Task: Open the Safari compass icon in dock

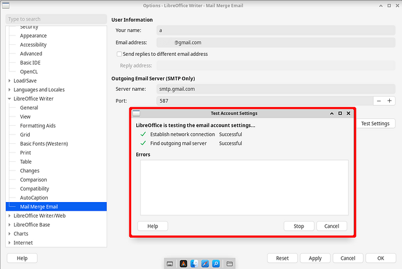Action: click(x=205, y=264)
